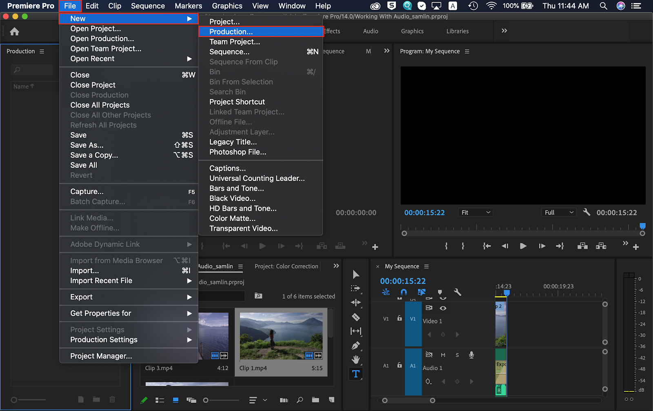
Task: Enable voice-over record on Audio 1
Action: (471, 355)
